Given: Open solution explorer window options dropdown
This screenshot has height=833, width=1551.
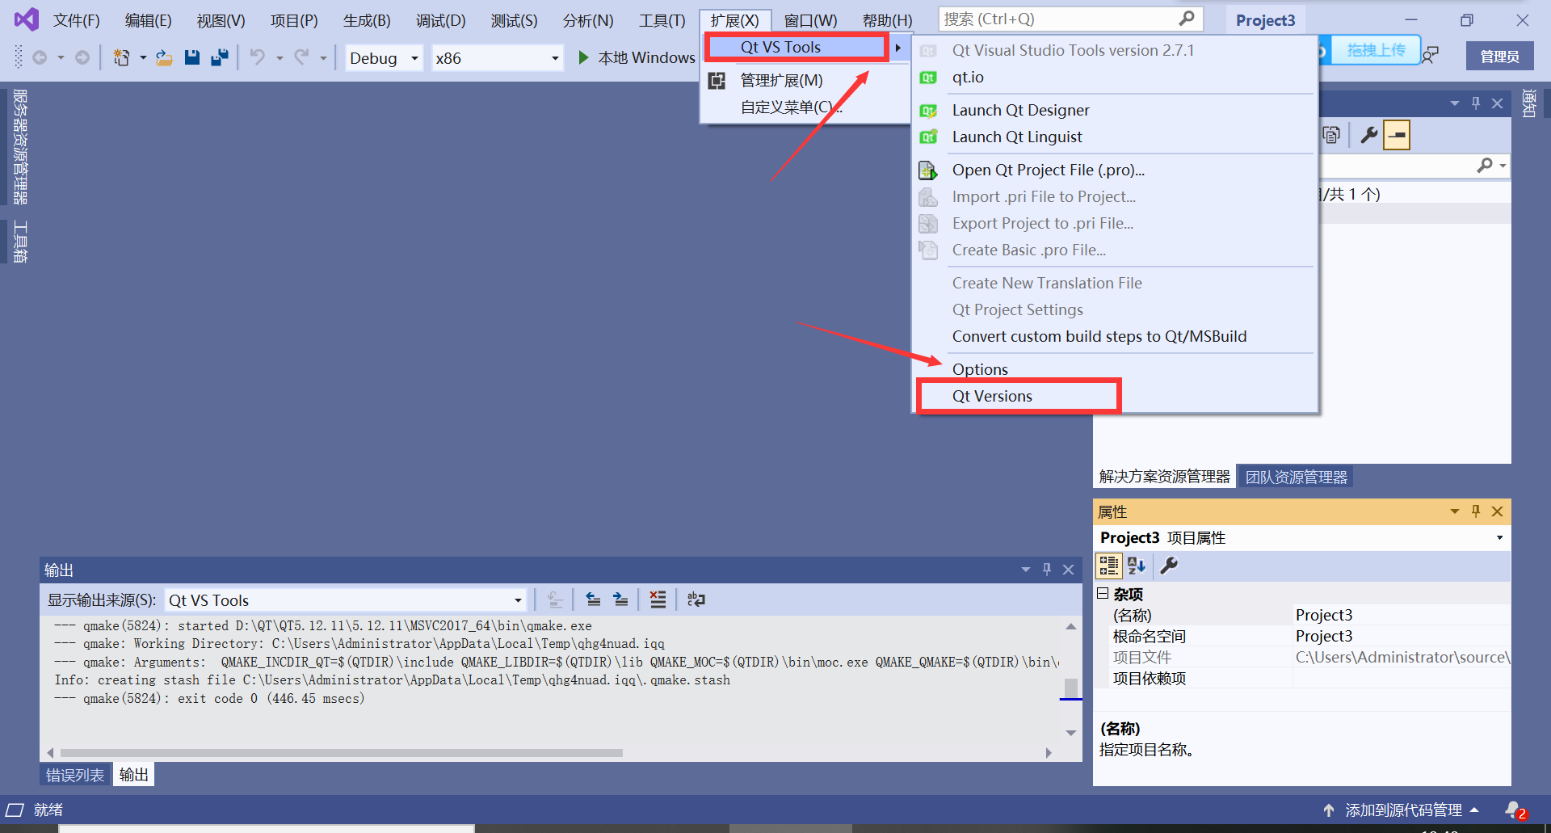Looking at the screenshot, I should pos(1455,103).
